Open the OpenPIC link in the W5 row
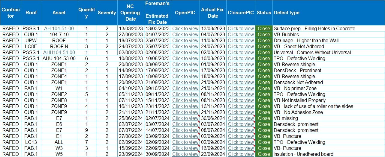 click(185, 154)
